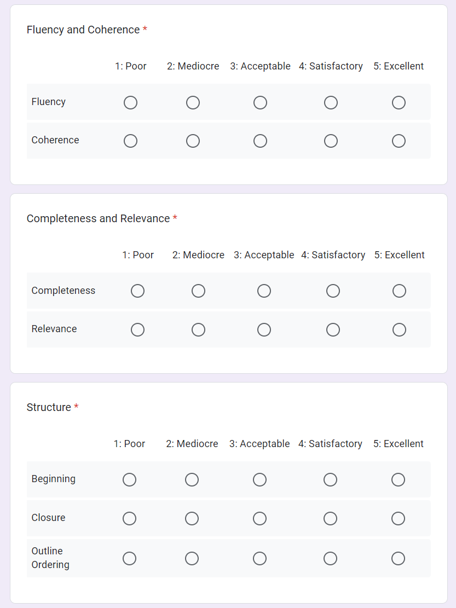Choose 2: Mediocre for Coherence
The height and width of the screenshot is (608, 456).
193,141
